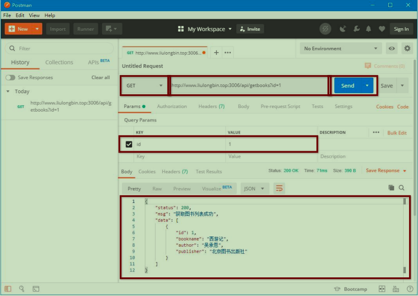
Task: Switch to the Raw response view
Action: [157, 188]
